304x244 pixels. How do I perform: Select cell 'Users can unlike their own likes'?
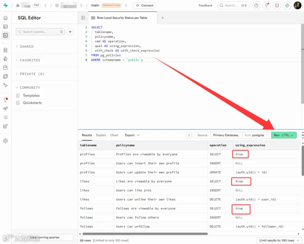(160, 199)
